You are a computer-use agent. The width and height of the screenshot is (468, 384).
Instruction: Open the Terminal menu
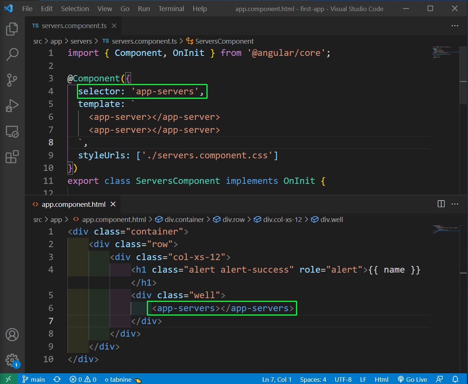coord(171,9)
